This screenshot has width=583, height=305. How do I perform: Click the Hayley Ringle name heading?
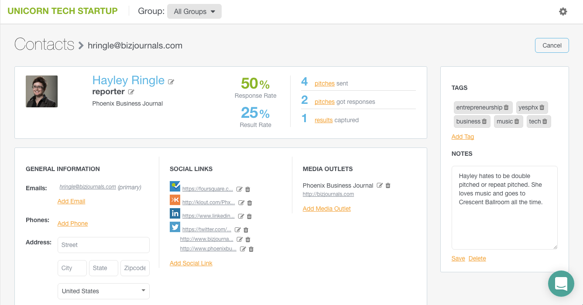coord(128,80)
